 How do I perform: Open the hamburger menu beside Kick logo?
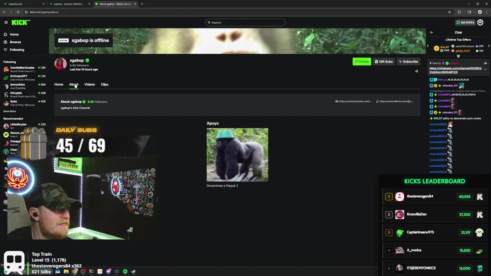[6, 23]
